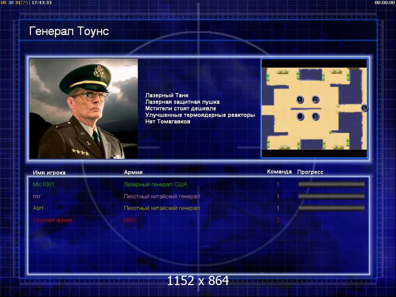396x297 pixels.
Task: Click team number 2 in Грозная армия row
Action: point(278,220)
